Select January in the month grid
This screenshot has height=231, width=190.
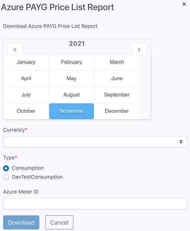click(x=26, y=62)
